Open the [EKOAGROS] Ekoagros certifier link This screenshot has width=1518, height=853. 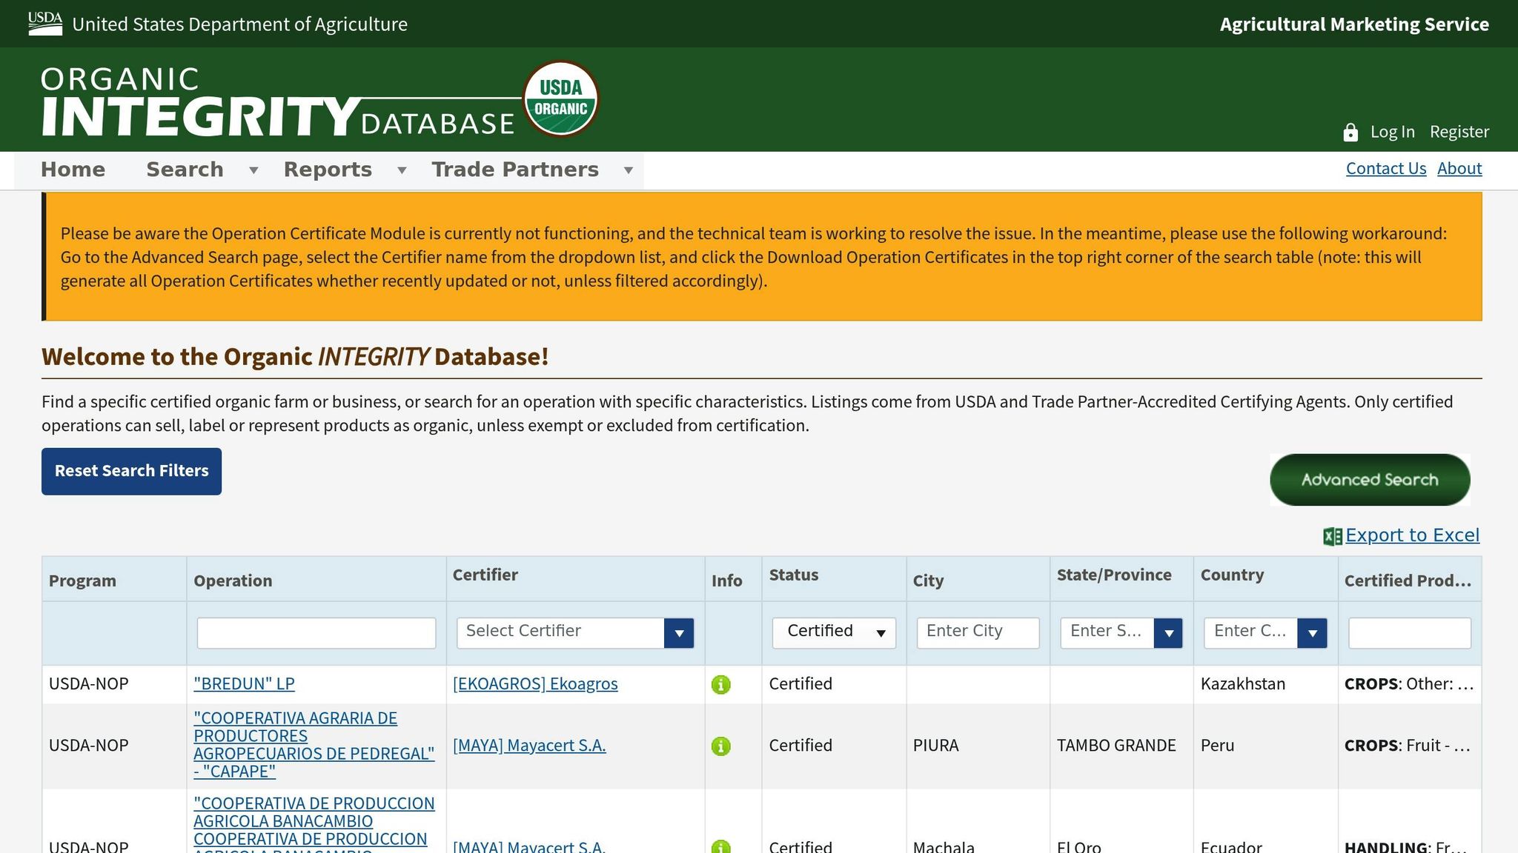[535, 683]
